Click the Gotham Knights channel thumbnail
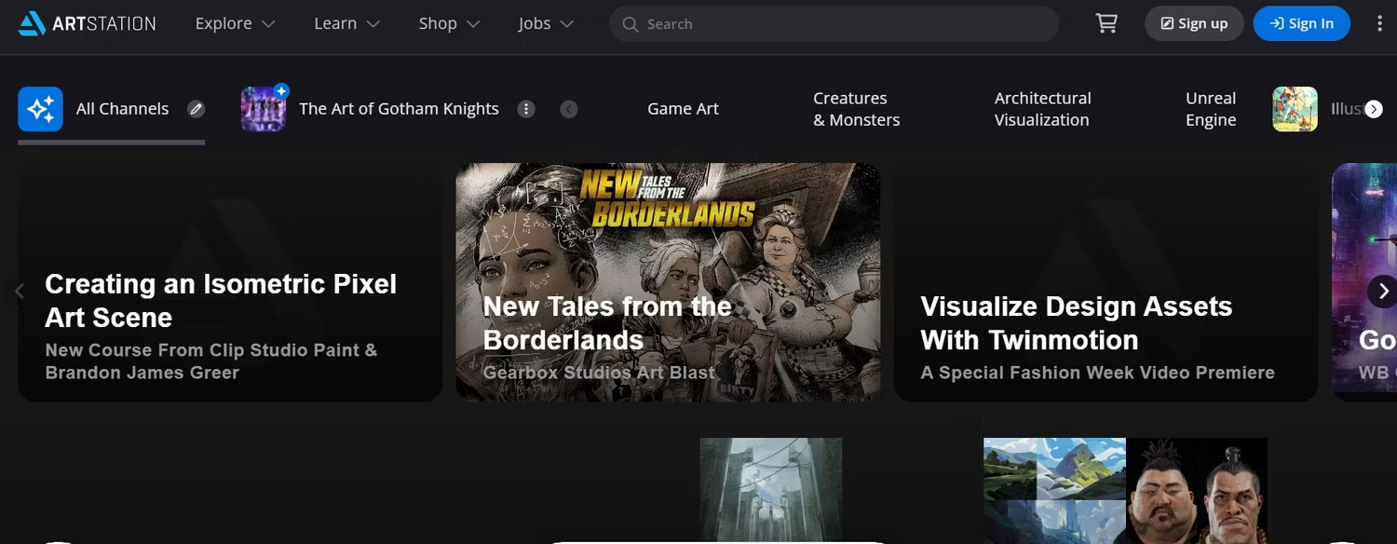1397x544 pixels. click(264, 109)
